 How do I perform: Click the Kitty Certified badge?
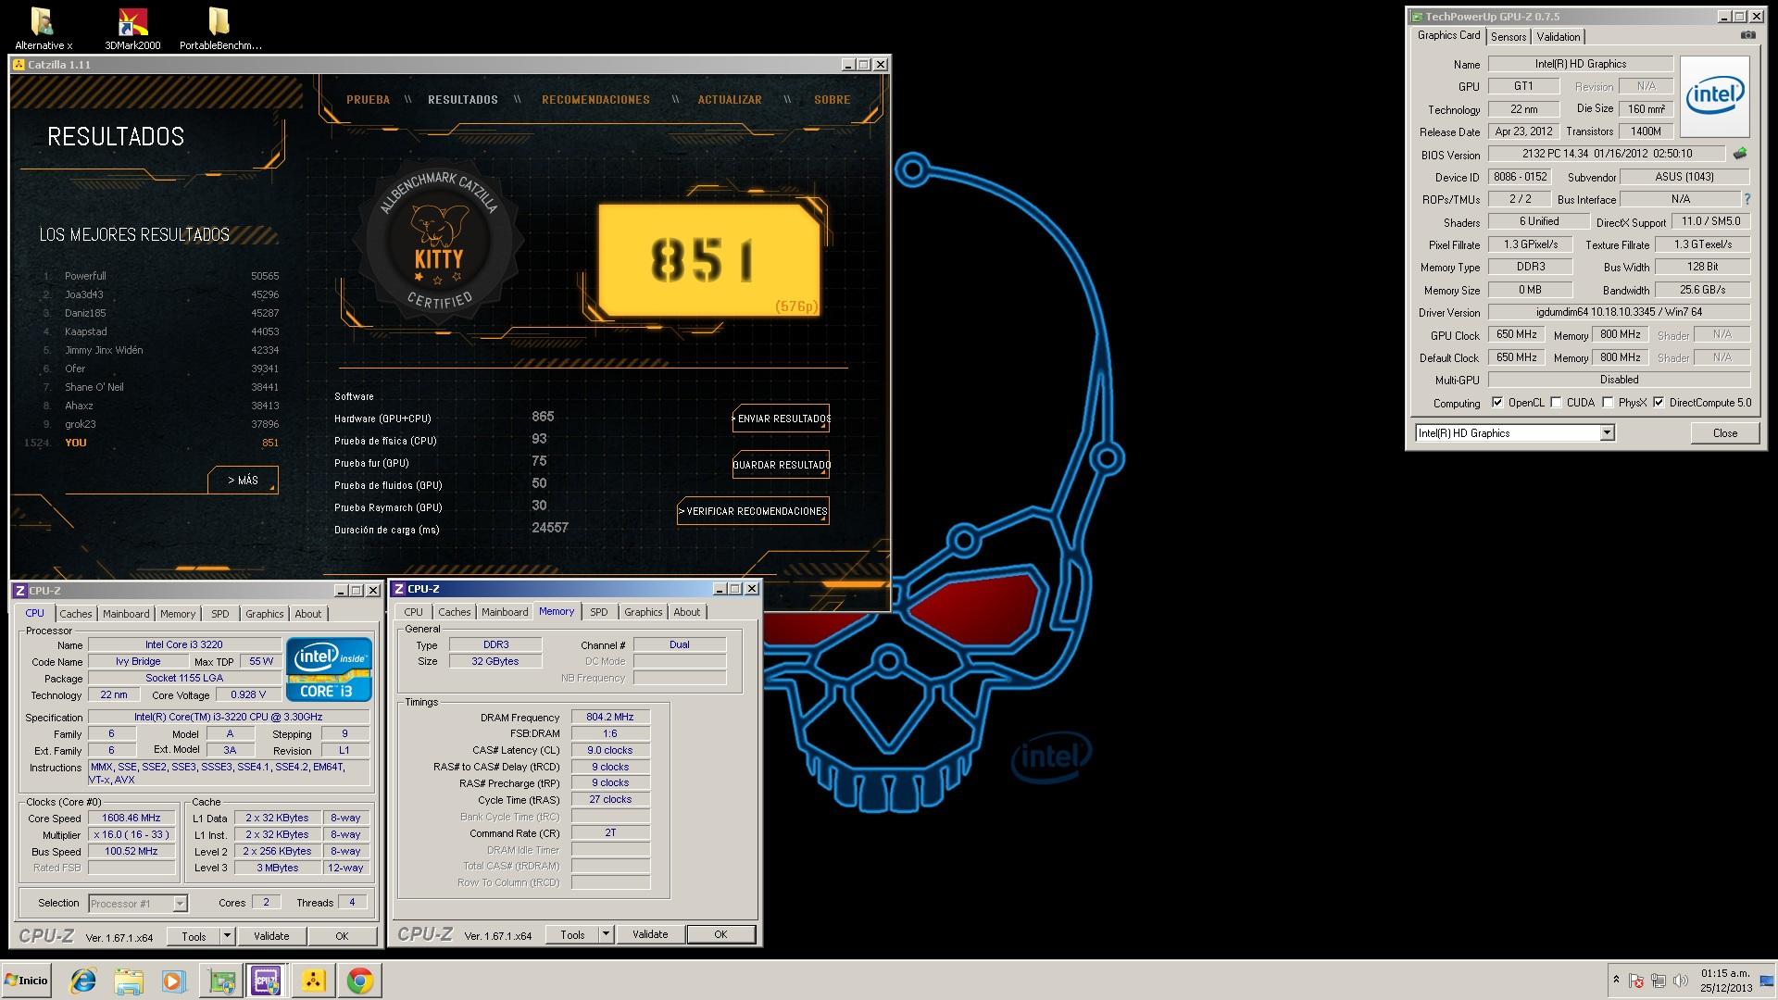coord(438,243)
